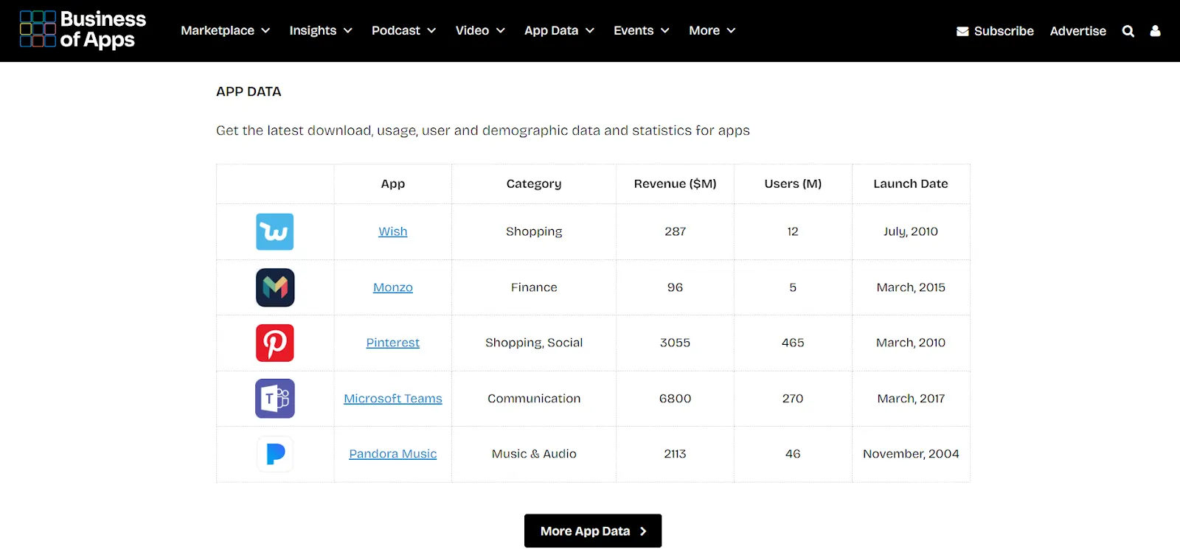Viewport: 1180px width, 549px height.
Task: Select the Music & Audio category cell
Action: [x=534, y=454]
